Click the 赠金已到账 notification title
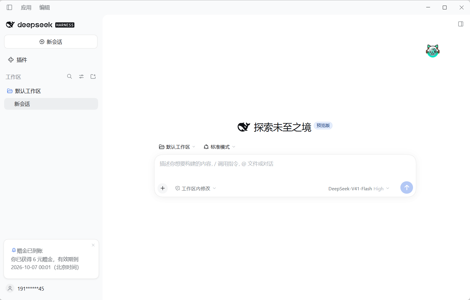This screenshot has height=300, width=470. [30, 251]
